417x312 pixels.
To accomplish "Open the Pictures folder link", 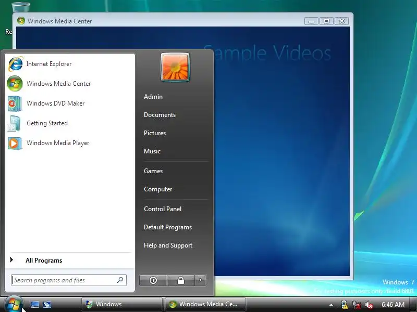I will coord(155,133).
